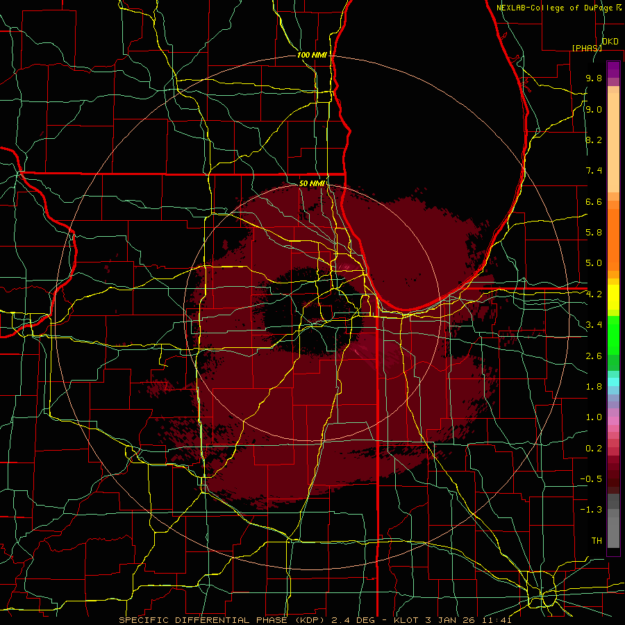This screenshot has height=625, width=625.
Task: Select the bright yellow colorbar segment
Action: pyautogui.click(x=613, y=297)
